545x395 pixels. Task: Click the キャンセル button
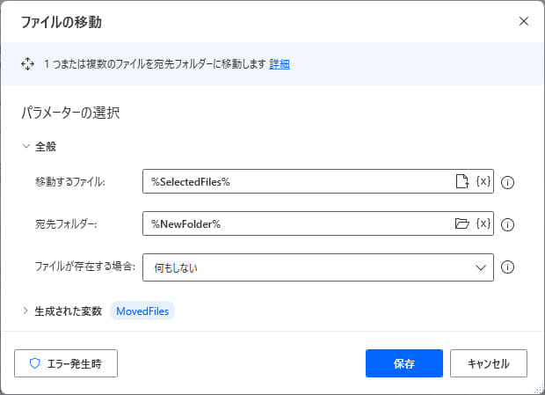tap(489, 363)
